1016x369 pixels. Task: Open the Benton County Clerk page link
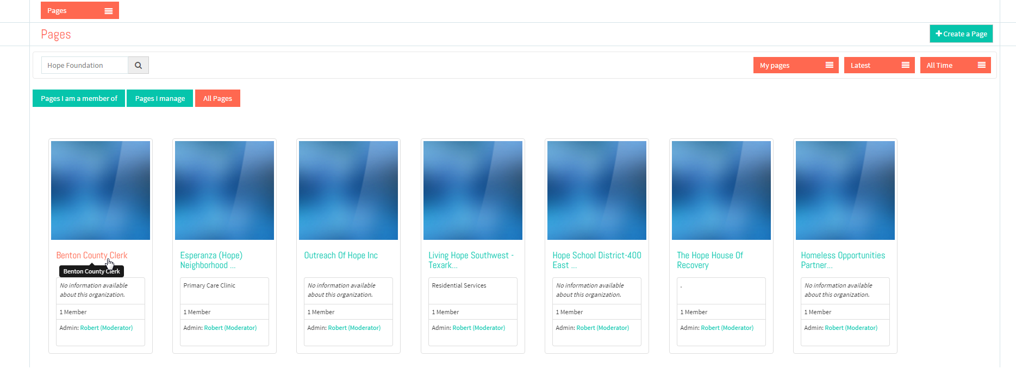(x=92, y=255)
